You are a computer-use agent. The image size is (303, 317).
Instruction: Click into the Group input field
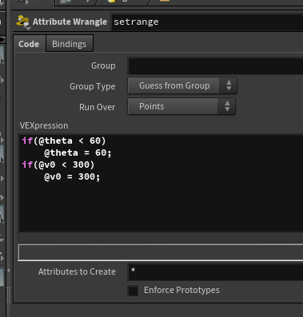tap(215, 66)
